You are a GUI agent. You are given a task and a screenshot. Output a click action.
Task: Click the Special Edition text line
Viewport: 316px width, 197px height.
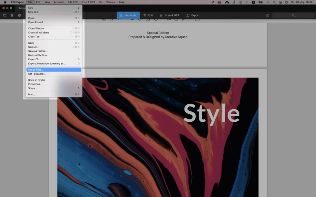click(x=158, y=33)
